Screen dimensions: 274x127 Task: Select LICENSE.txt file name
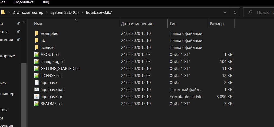[51, 76]
